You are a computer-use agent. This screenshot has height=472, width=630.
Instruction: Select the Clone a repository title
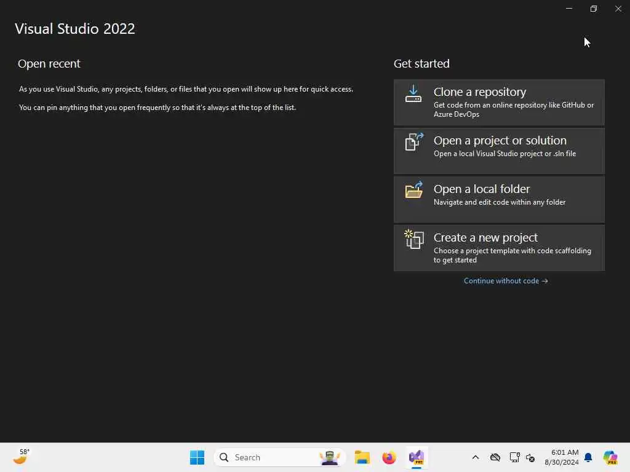point(480,92)
